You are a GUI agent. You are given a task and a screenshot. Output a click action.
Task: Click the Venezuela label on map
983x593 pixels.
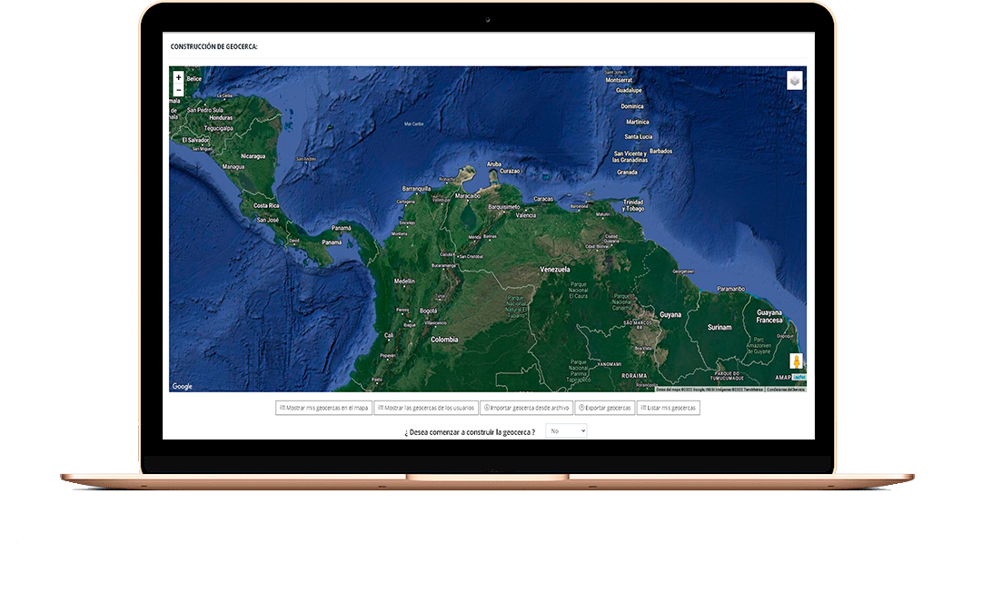click(x=555, y=270)
